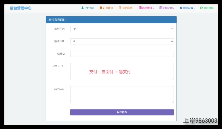Go to 平台首页 in the navigation
The height and width of the screenshot is (129, 222).
point(88,8)
